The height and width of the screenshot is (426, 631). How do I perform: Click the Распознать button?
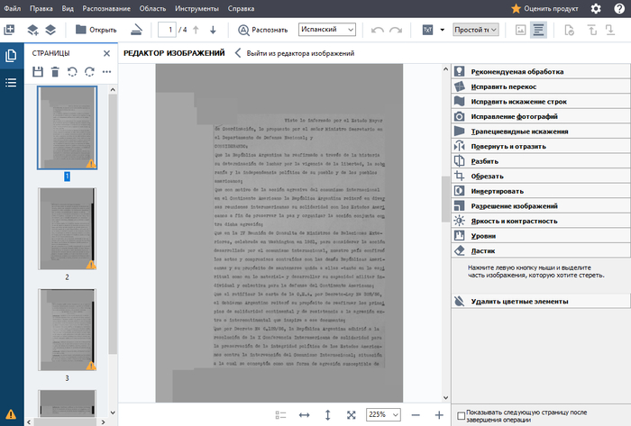coord(263,30)
